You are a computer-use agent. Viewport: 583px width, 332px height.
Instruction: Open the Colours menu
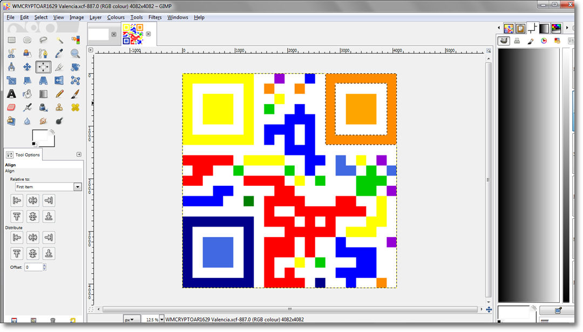(x=116, y=17)
